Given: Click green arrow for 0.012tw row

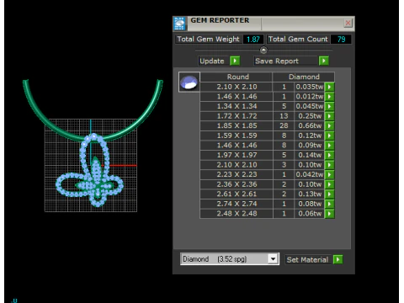Looking at the screenshot, I should tap(330, 97).
